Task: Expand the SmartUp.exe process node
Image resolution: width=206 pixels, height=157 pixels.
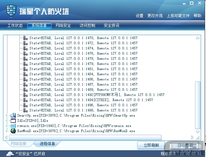Action: [7, 115]
